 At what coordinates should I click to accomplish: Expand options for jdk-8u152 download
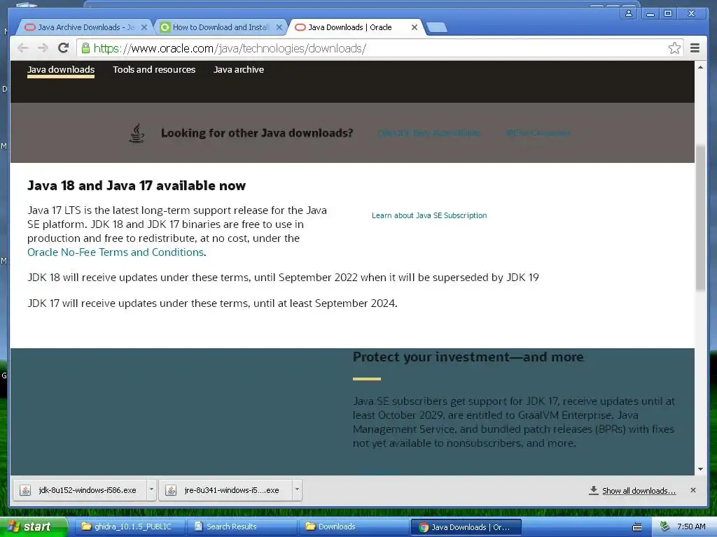[151, 489]
